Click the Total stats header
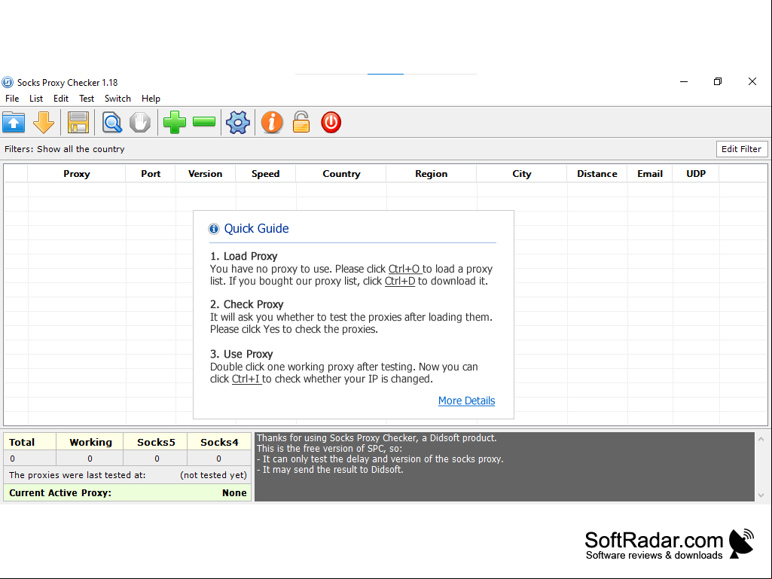 click(30, 442)
